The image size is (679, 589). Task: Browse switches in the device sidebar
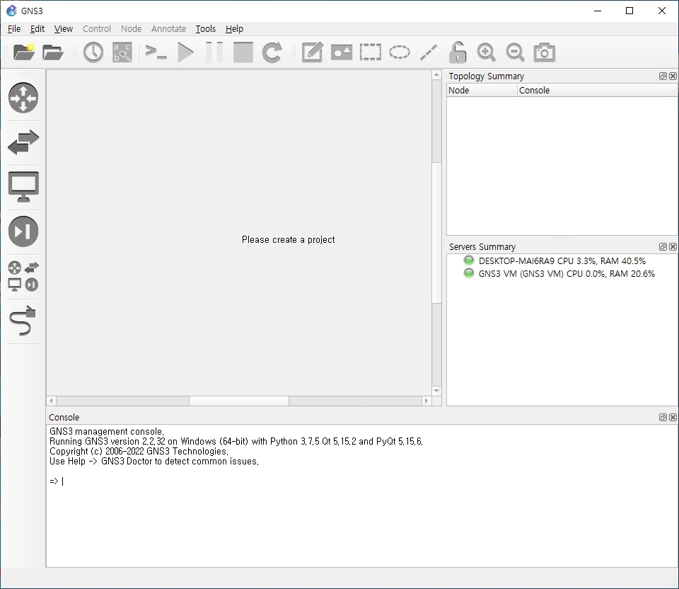(x=23, y=142)
